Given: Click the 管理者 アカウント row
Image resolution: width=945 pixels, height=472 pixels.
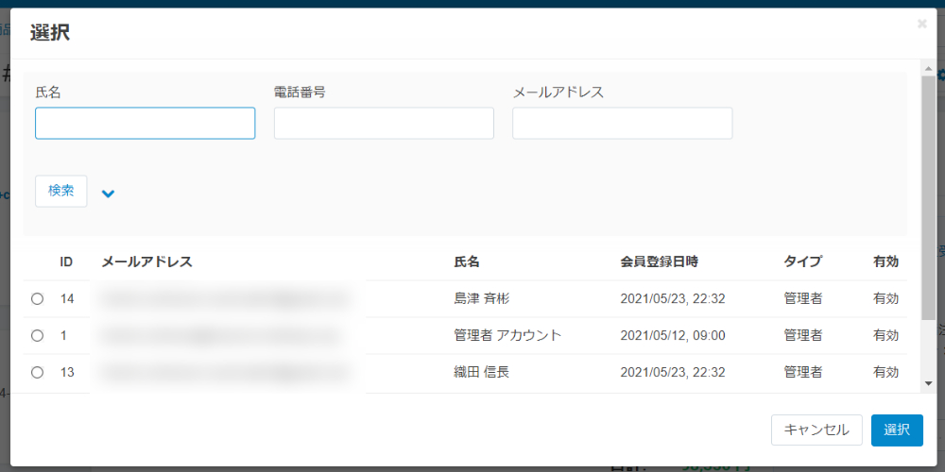Looking at the screenshot, I should click(465, 336).
